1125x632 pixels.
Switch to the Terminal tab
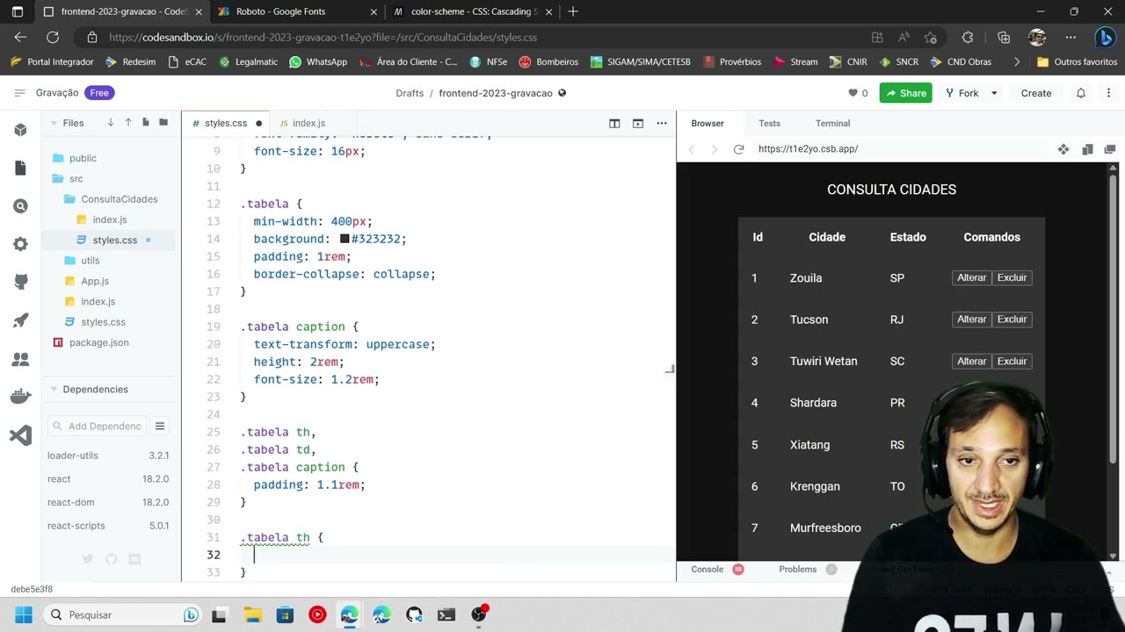point(832,123)
